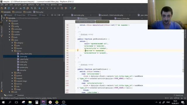Viewport: 187px width, 105px height.
Task: Open the Window menu
Action: pos(54,5)
